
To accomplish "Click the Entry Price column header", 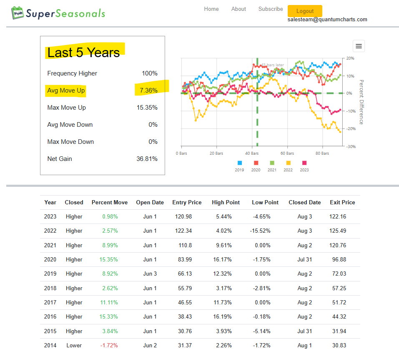I will point(187,202).
